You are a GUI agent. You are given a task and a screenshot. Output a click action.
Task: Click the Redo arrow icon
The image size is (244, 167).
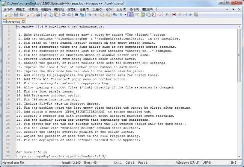tap(69, 15)
